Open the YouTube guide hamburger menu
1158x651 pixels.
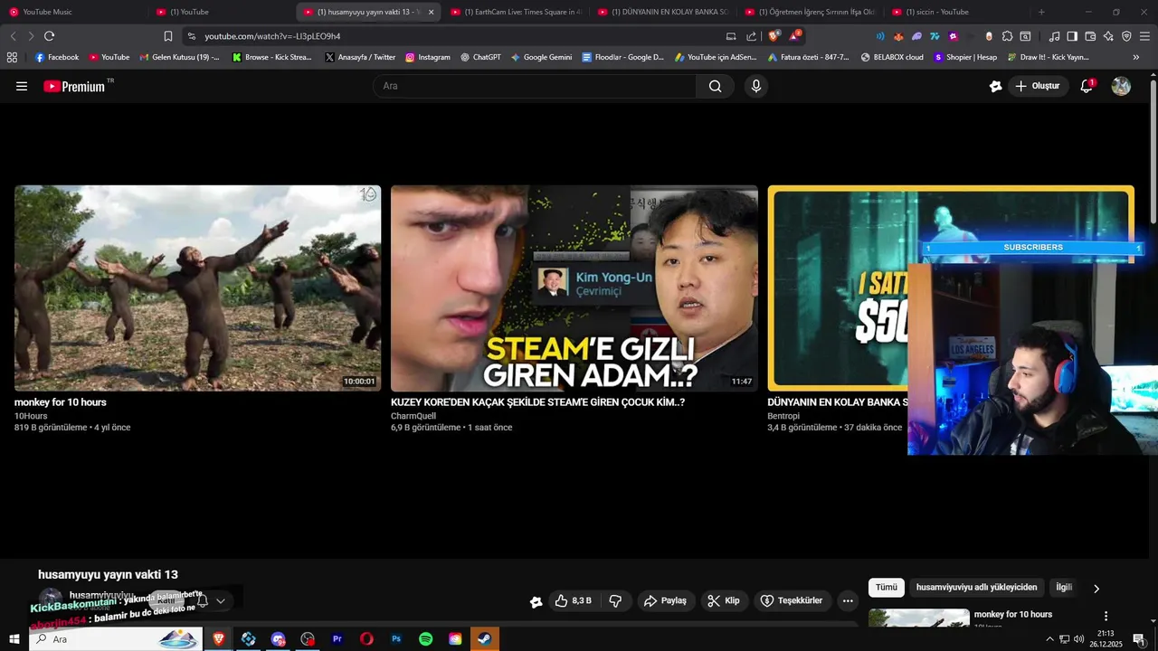22,86
